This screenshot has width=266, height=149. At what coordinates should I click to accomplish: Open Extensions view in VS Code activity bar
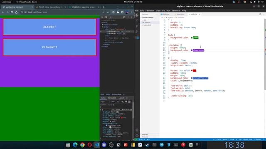[137, 37]
